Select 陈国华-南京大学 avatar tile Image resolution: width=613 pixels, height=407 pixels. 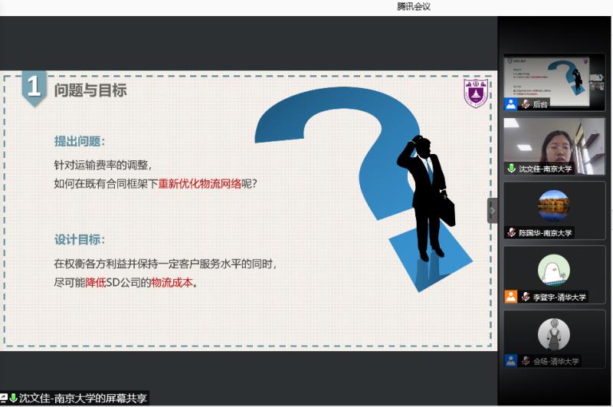tap(554, 205)
